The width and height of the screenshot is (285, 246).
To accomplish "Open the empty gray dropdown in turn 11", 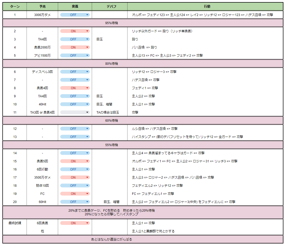I will (x=75, y=113).
